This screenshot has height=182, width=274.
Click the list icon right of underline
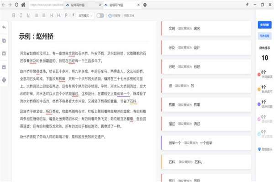tap(37, 15)
